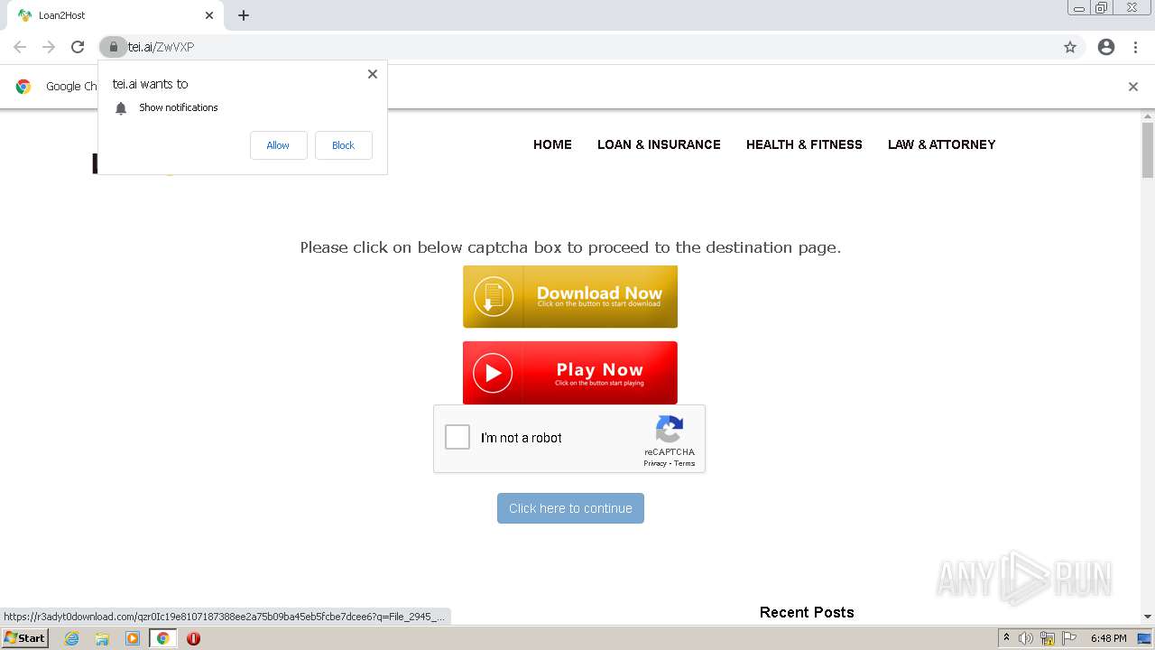Click the lock site-info icon

113,47
